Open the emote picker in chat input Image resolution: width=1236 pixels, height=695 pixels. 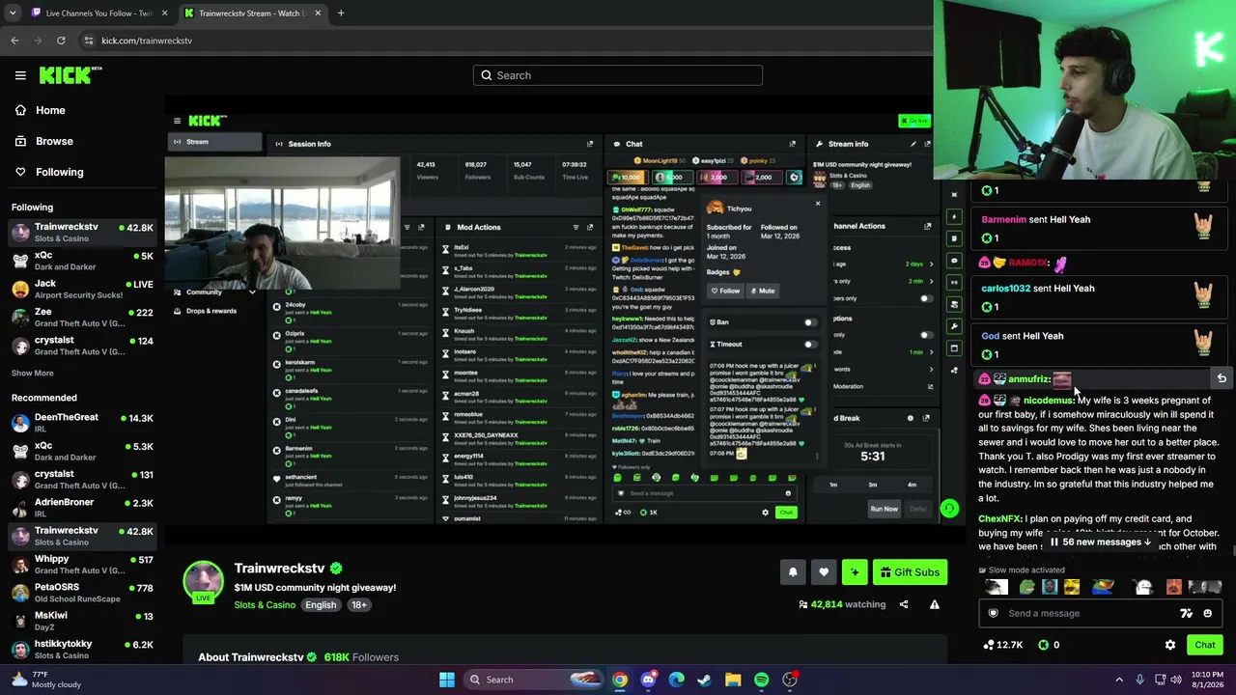pyautogui.click(x=1207, y=613)
